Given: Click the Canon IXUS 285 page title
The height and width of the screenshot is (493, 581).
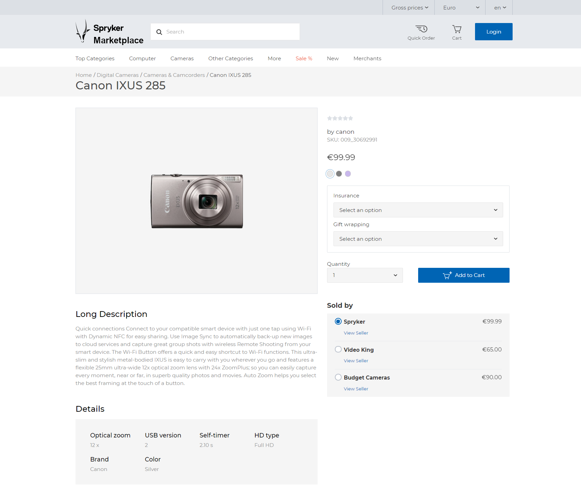Looking at the screenshot, I should [x=121, y=86].
